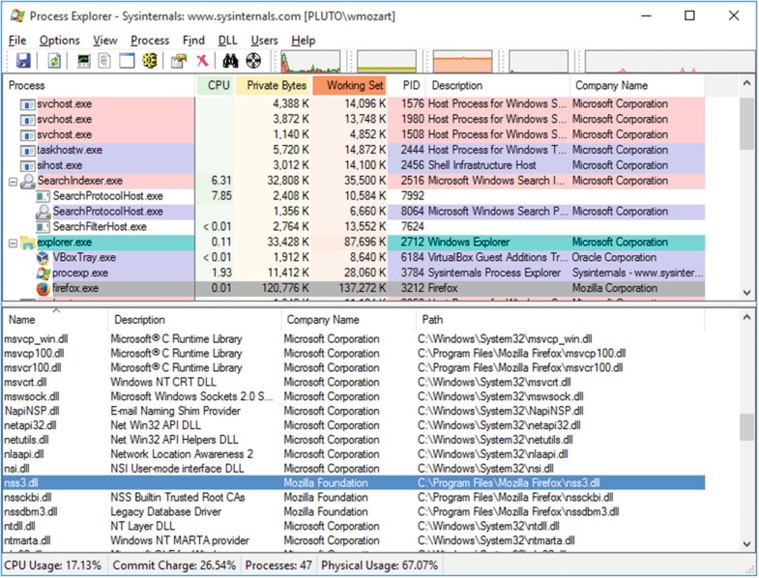
Task: Select the ntdll.dll row
Action: (354, 526)
